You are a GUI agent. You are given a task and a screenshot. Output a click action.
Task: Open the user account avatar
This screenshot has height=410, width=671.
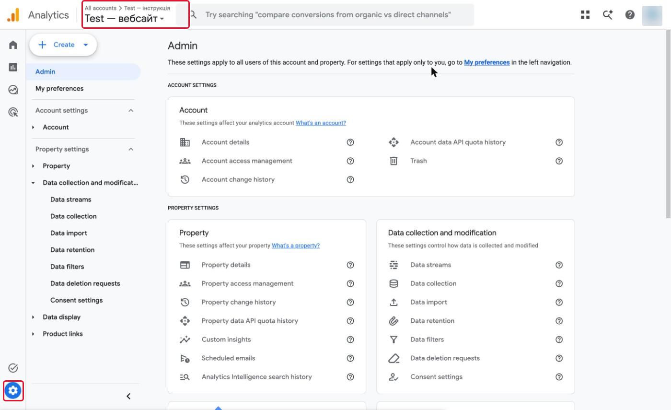(652, 15)
